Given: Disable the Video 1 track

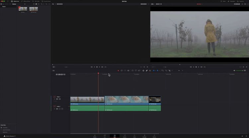Looking at the screenshot, I should tap(60, 99).
